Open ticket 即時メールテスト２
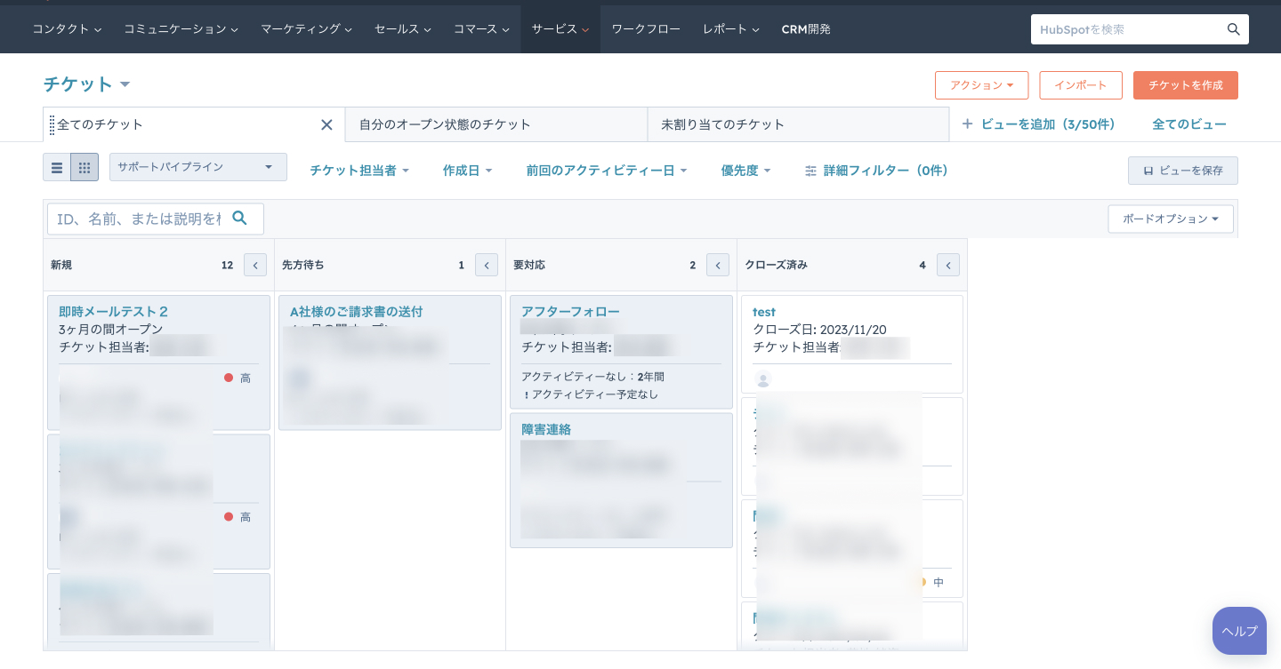The height and width of the screenshot is (669, 1281). (114, 312)
